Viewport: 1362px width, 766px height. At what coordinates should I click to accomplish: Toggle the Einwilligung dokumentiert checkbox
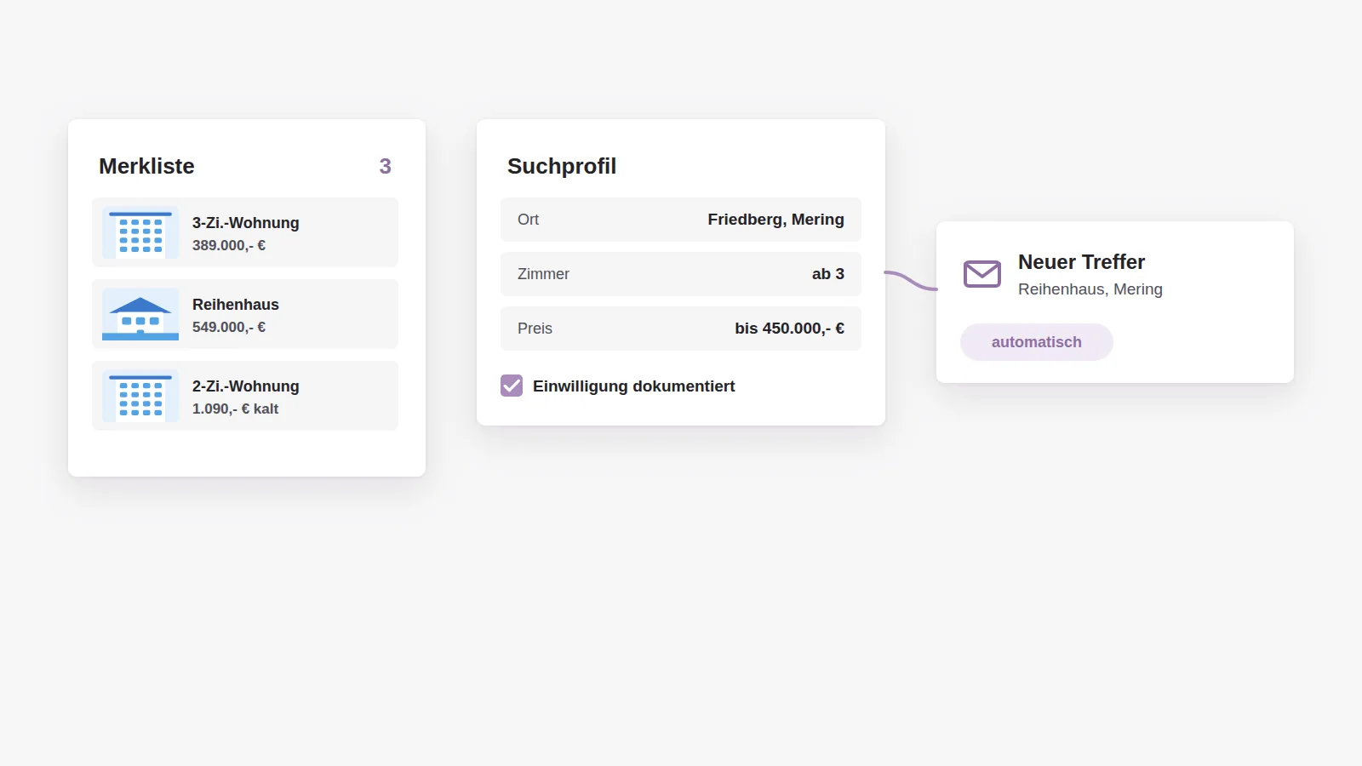[512, 386]
